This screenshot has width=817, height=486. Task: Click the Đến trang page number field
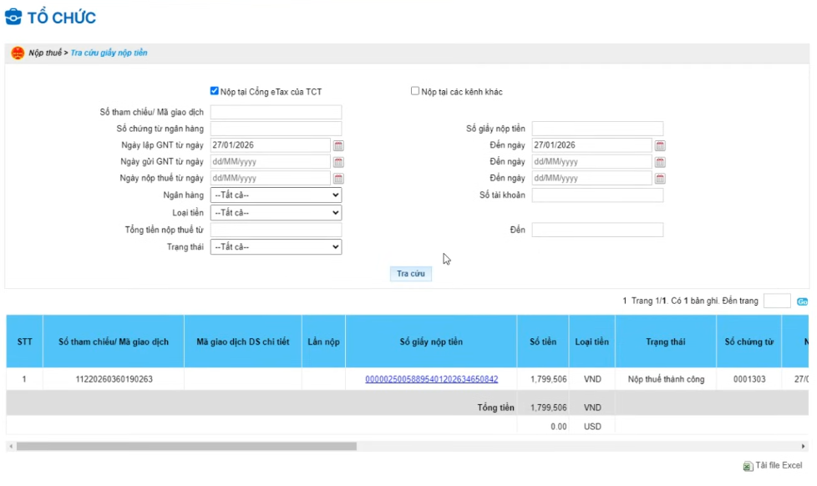tap(776, 301)
